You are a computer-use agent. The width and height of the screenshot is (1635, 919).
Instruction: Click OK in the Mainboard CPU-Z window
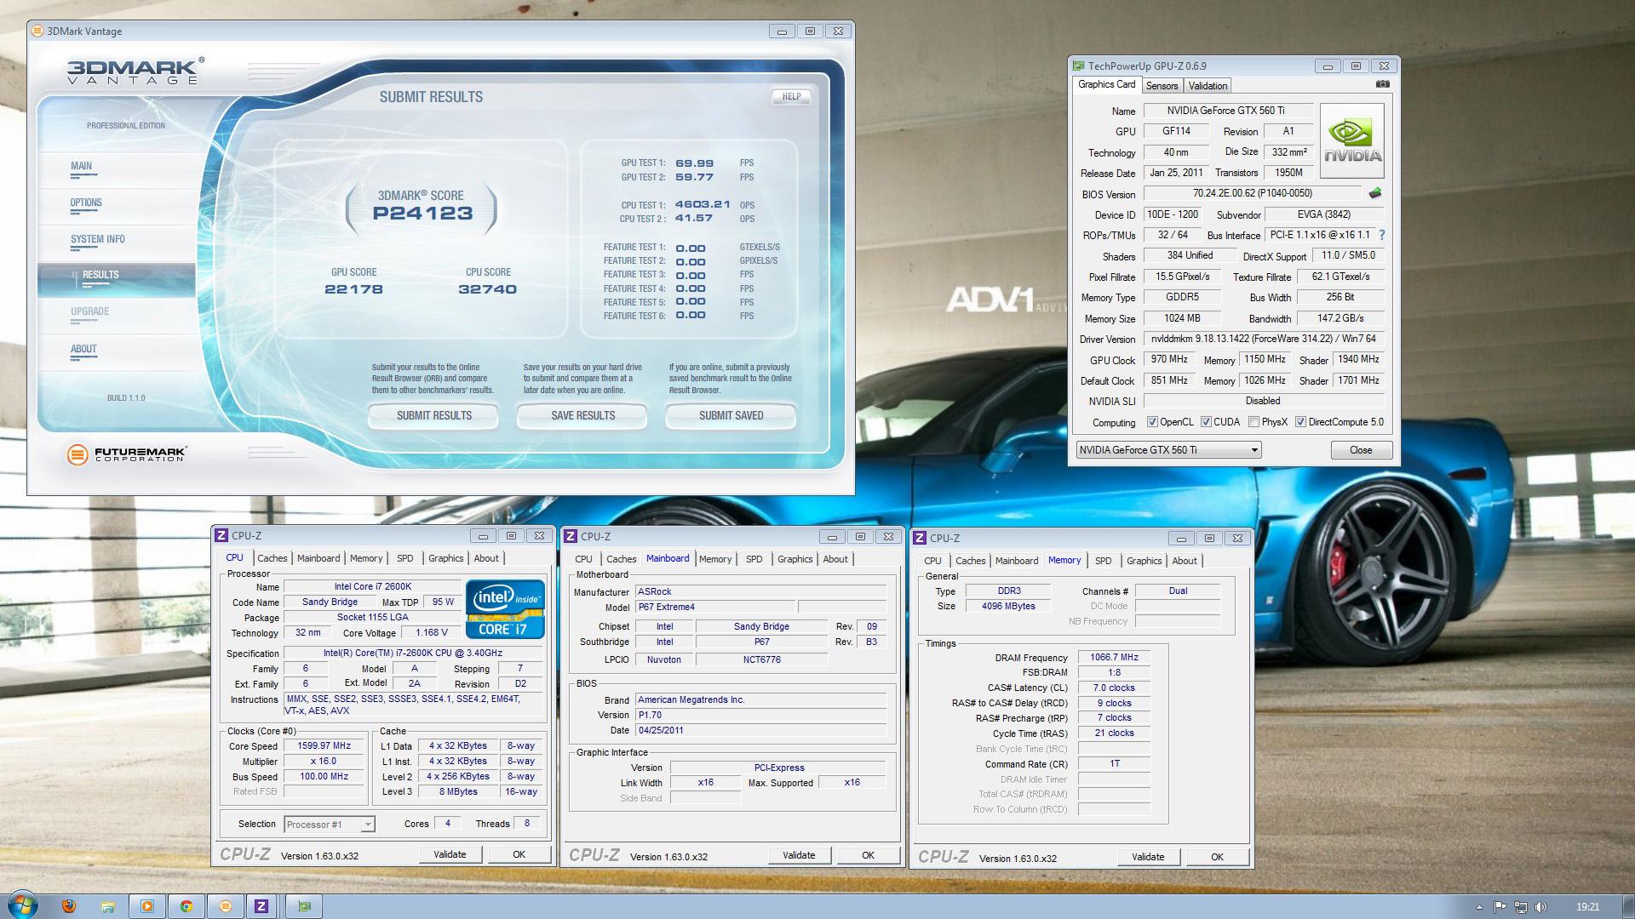coord(868,855)
